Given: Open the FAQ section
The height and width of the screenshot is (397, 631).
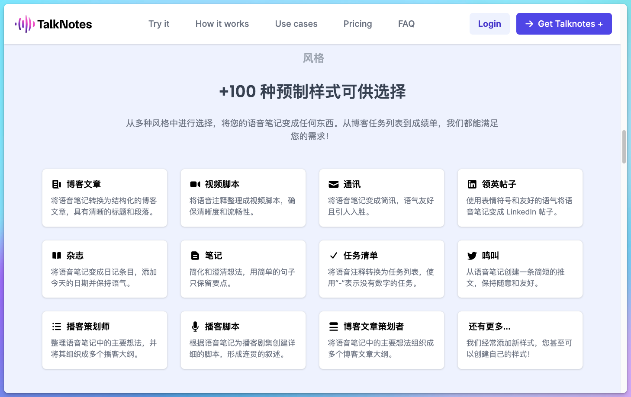Looking at the screenshot, I should coord(406,24).
